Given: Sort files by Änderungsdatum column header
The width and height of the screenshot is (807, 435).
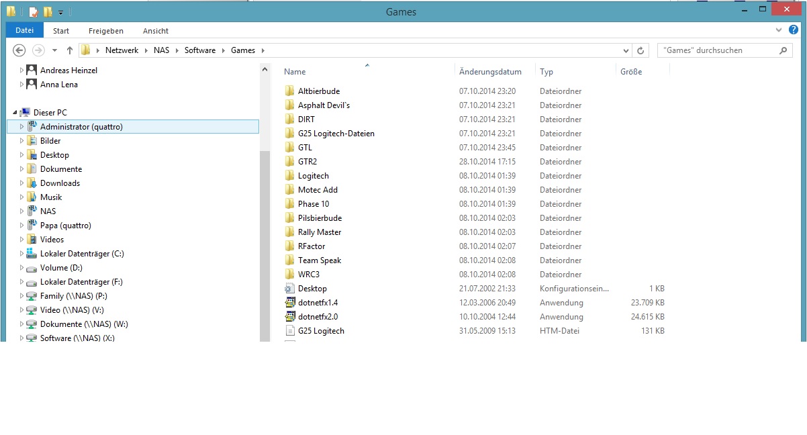Looking at the screenshot, I should (490, 72).
